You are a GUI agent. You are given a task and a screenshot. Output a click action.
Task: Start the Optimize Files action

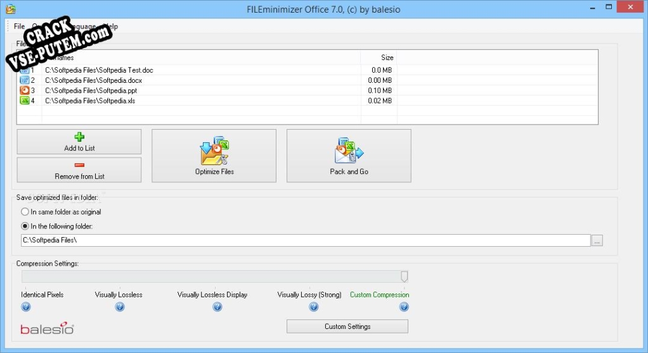click(x=214, y=156)
